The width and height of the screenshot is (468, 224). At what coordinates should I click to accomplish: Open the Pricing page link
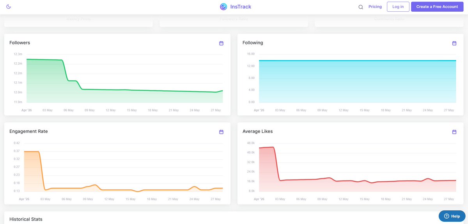point(375,7)
